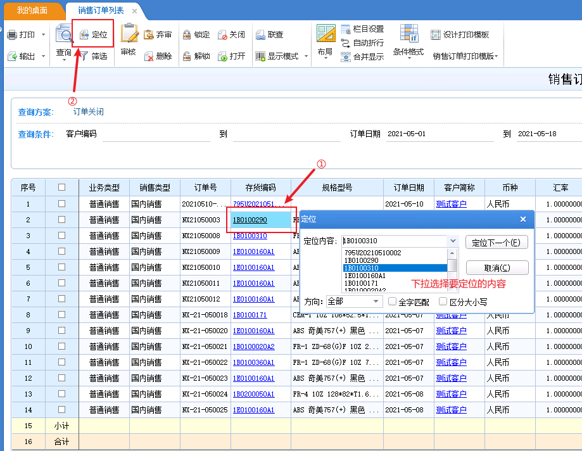Click the 合并显示 merge display icon
Viewport: 582px width, 451px height.
coord(346,57)
